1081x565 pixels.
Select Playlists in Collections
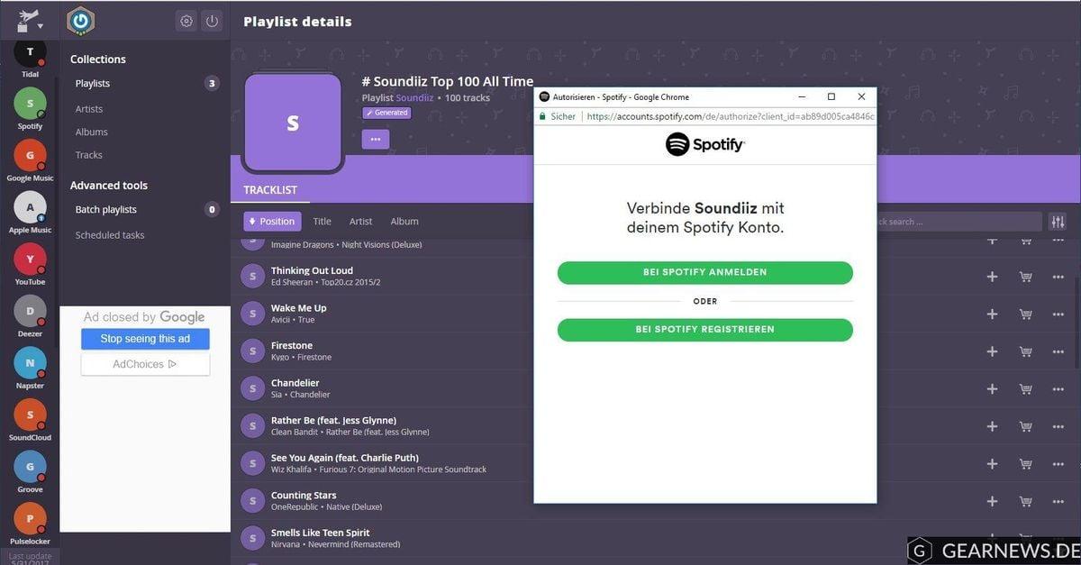(x=93, y=84)
